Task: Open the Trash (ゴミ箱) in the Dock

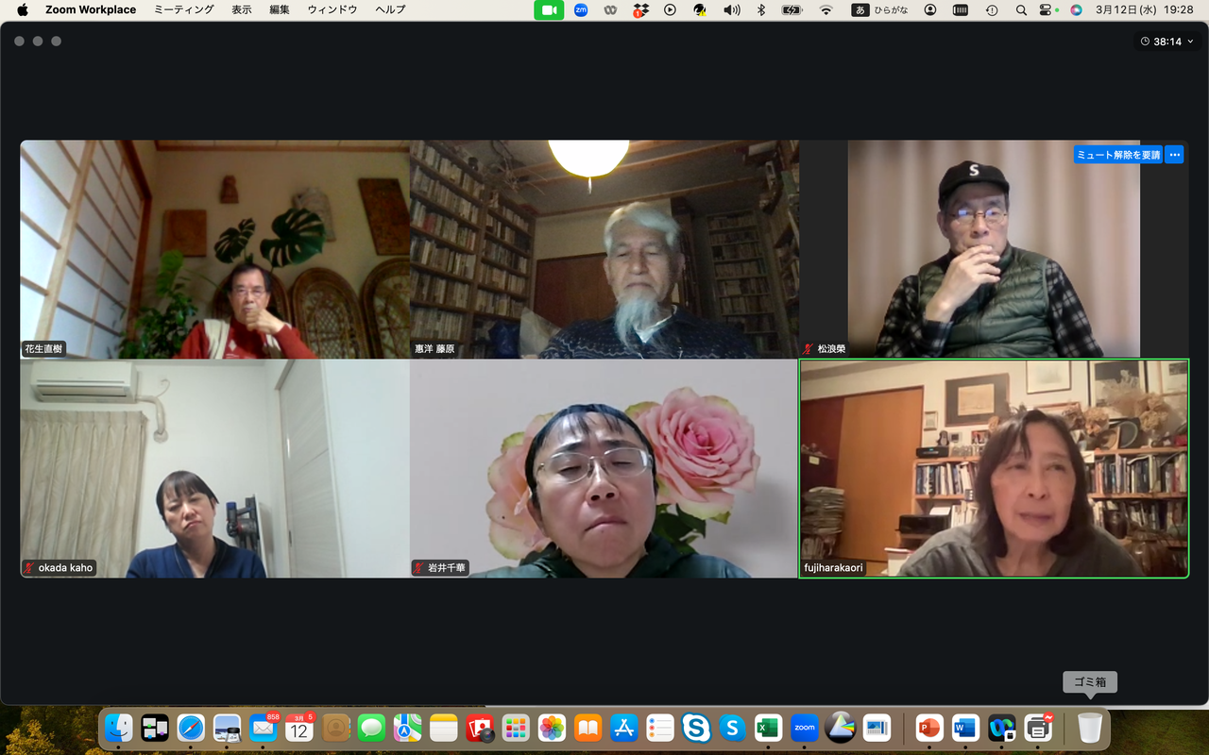Action: (x=1090, y=728)
